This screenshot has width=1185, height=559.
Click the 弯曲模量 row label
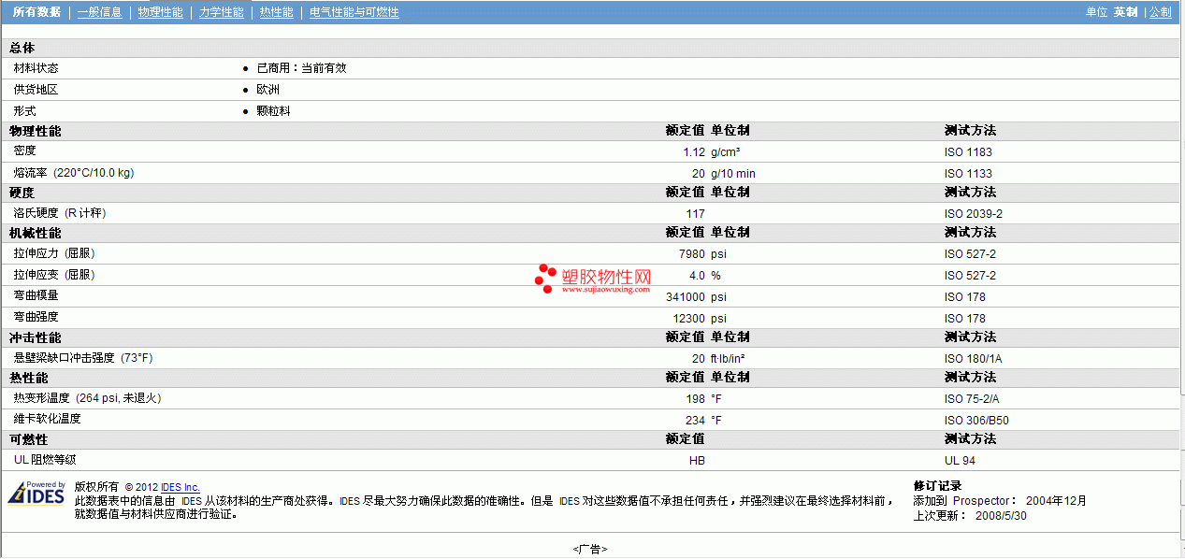pos(36,295)
